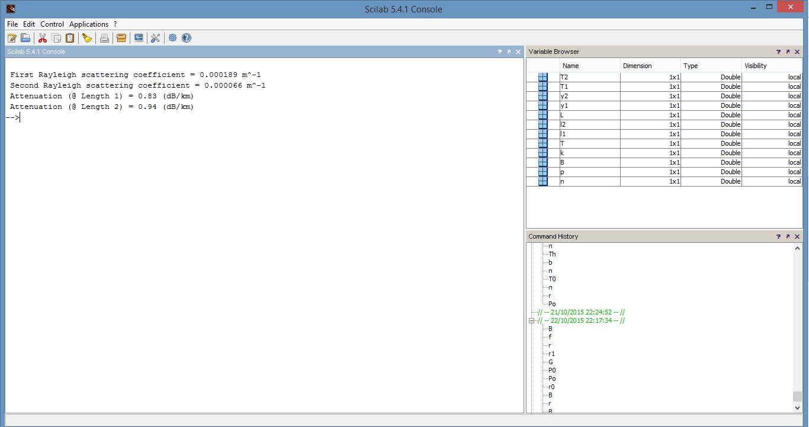Open the Control menu

click(52, 24)
